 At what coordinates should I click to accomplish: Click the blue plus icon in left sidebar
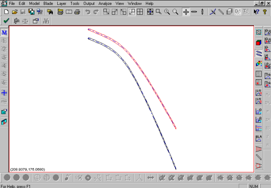tap(4, 93)
